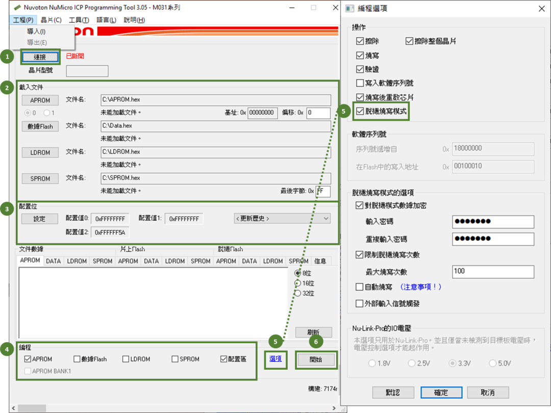
Task: Enable 外部輸入信號觸發 checkbox
Action: pyautogui.click(x=359, y=303)
